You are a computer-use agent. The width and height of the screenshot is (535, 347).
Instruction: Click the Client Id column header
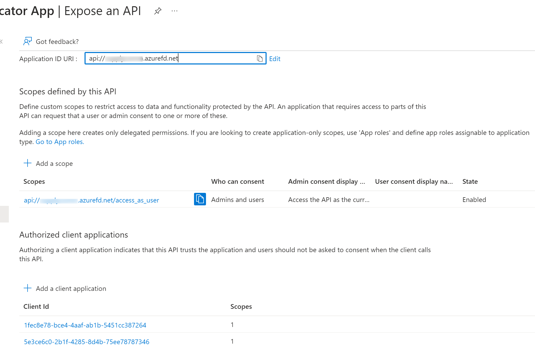(36, 306)
